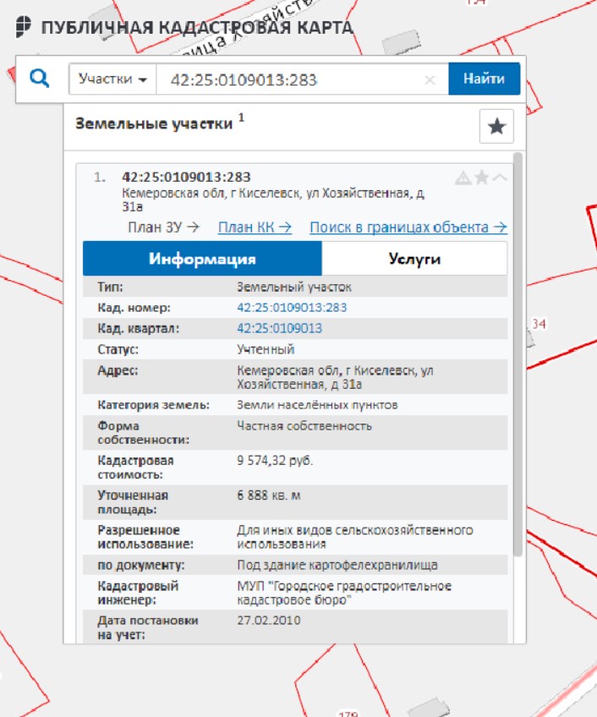Switch to the Услуги tab

coord(414,259)
